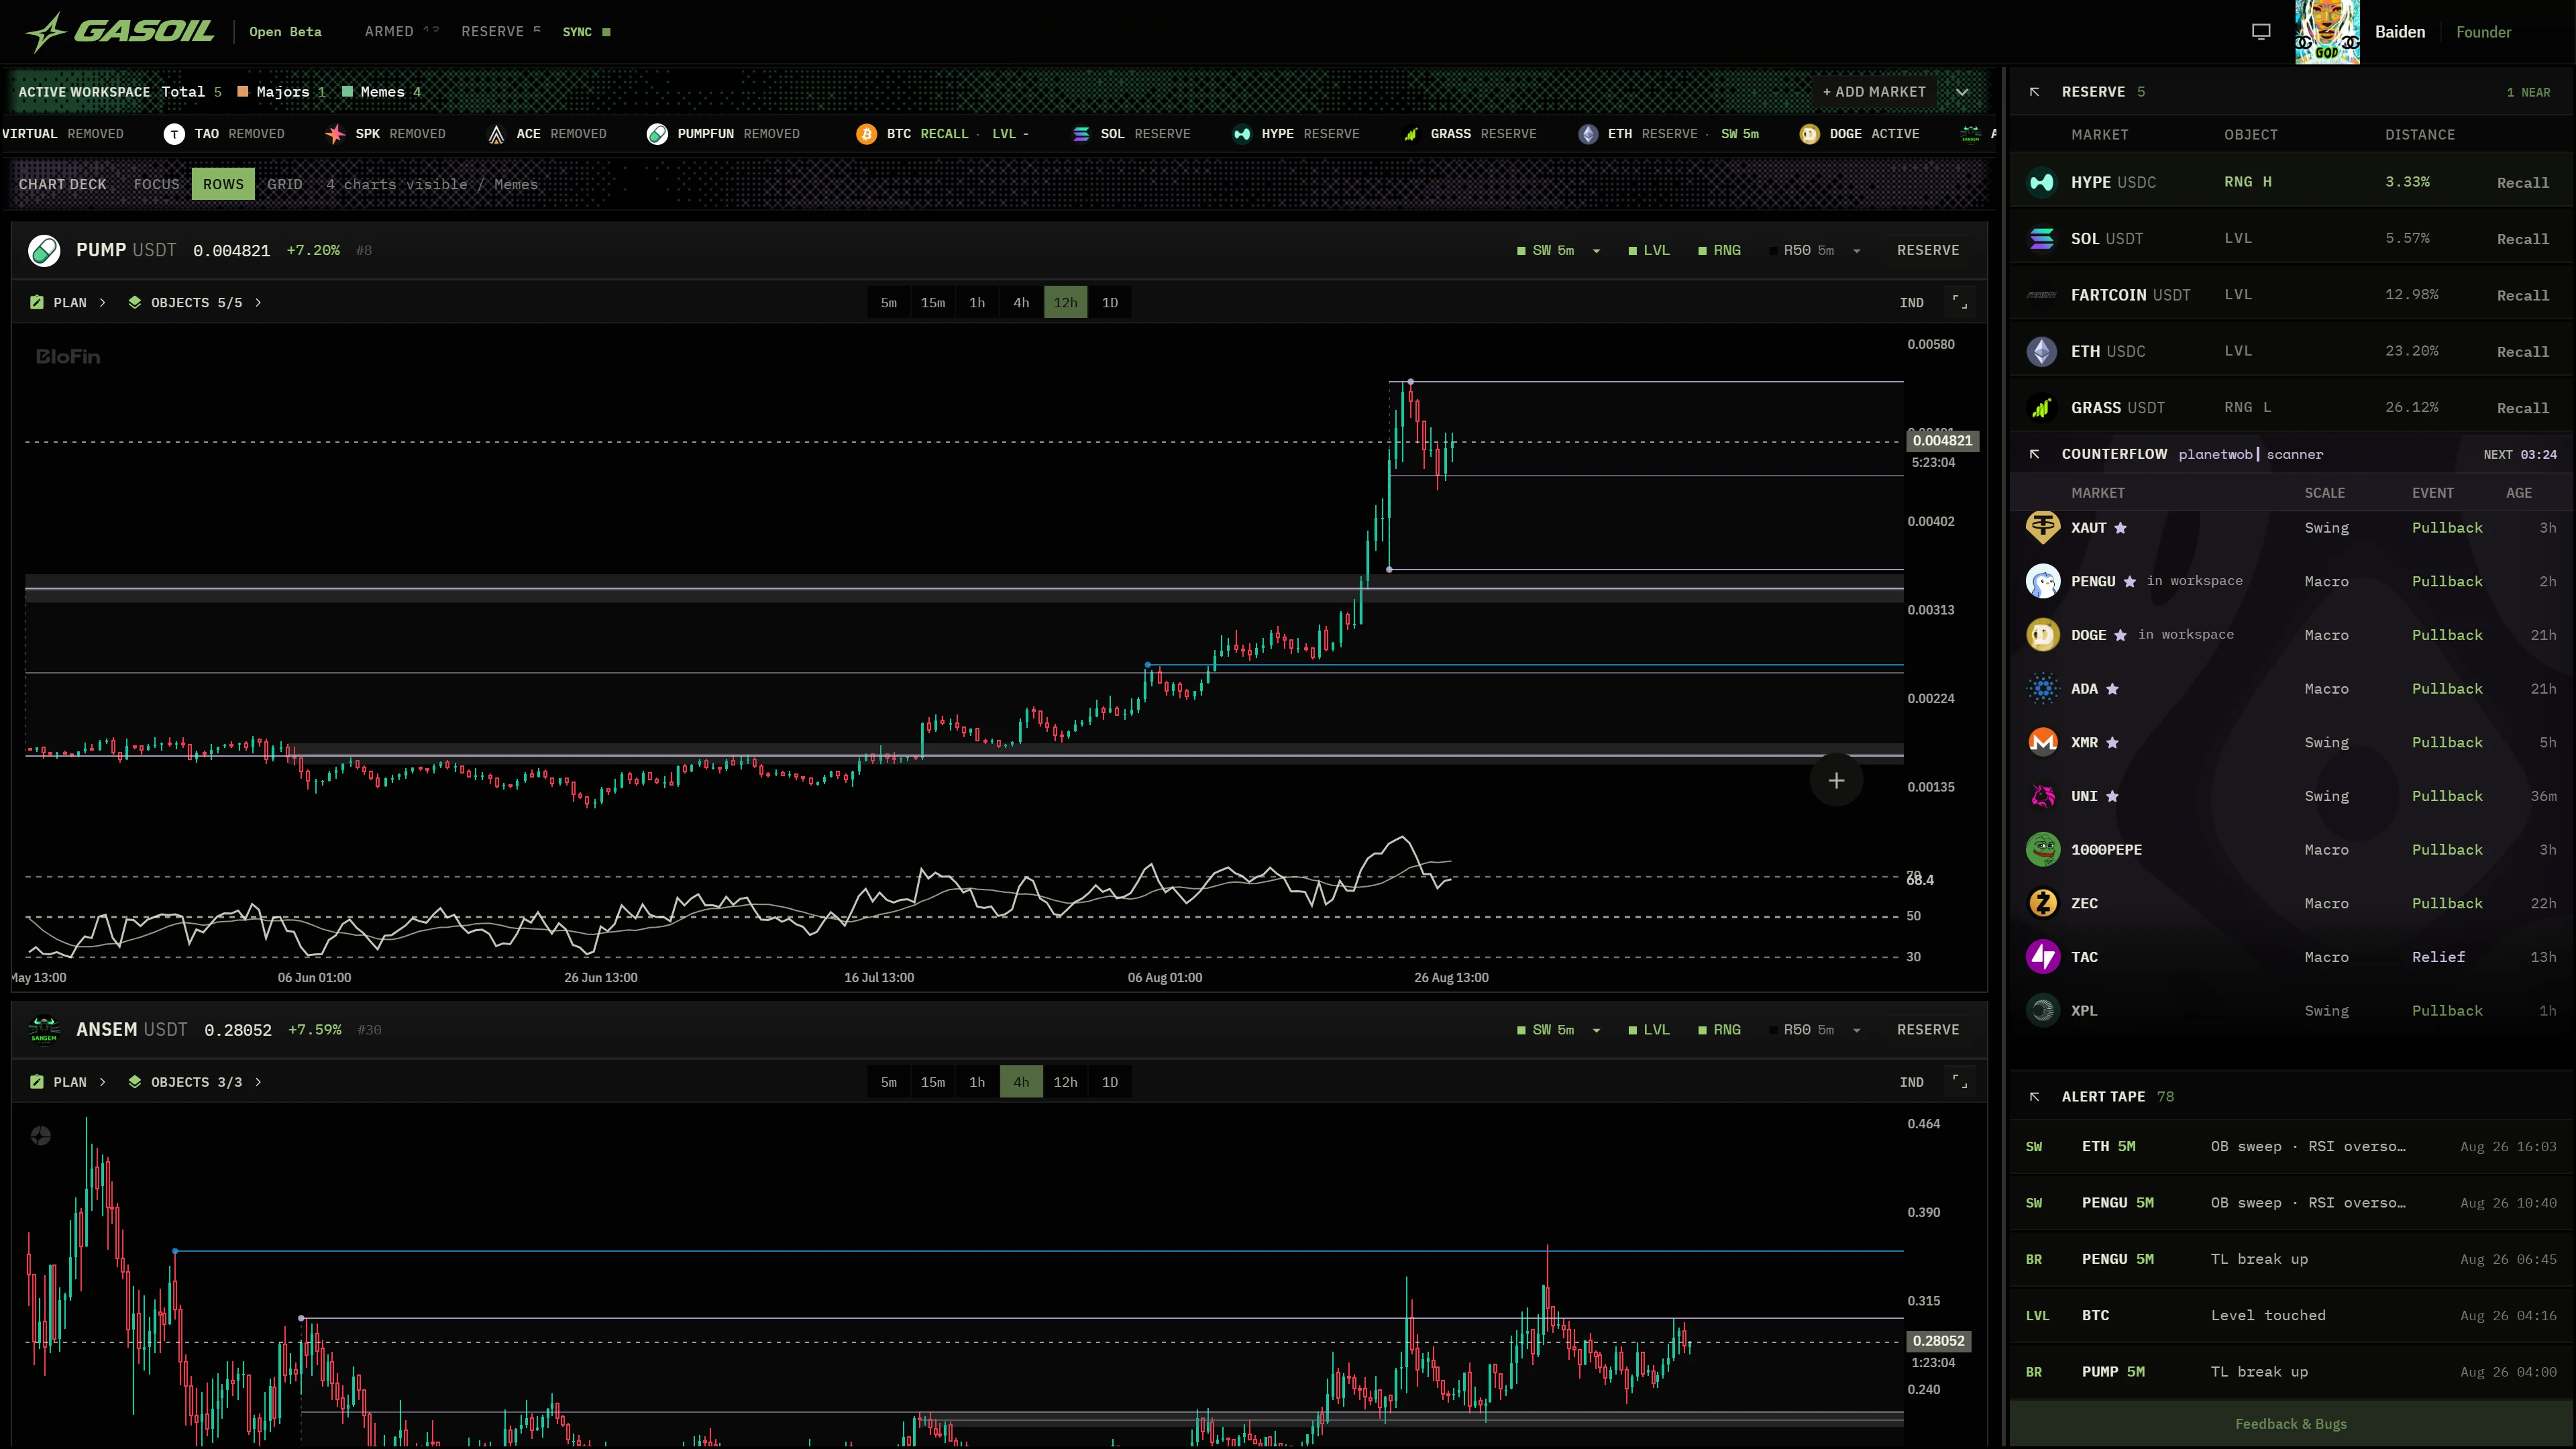The image size is (2576, 1449).
Task: Collapse the COUNTERFLOW panel arrow icon
Action: (x=2034, y=454)
